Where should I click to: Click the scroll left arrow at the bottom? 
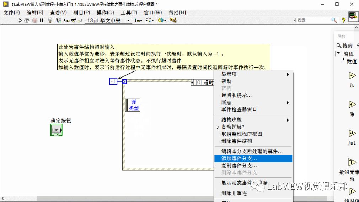click(x=2, y=198)
